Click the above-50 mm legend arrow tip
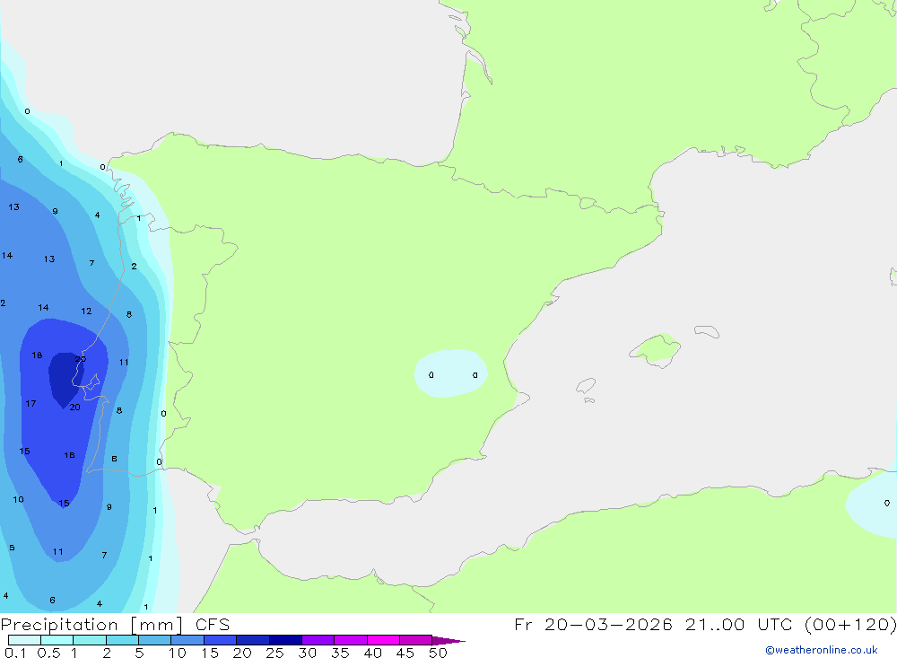This screenshot has height=658, width=897. click(x=448, y=641)
